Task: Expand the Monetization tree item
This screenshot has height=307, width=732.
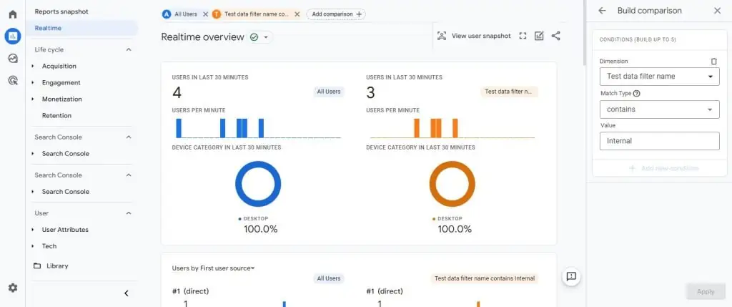Action: pyautogui.click(x=33, y=99)
